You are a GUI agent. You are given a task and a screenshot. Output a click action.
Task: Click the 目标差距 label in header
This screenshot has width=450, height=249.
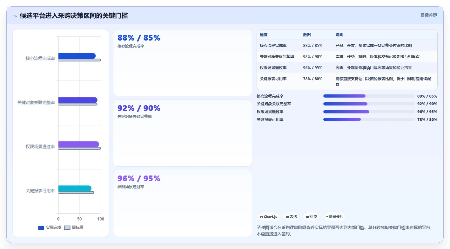click(x=428, y=15)
